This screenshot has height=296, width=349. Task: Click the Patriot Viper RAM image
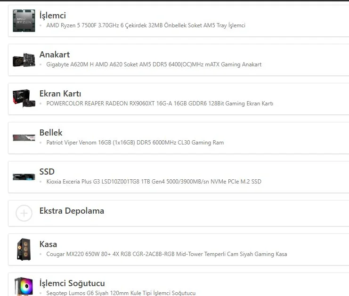tap(24, 137)
